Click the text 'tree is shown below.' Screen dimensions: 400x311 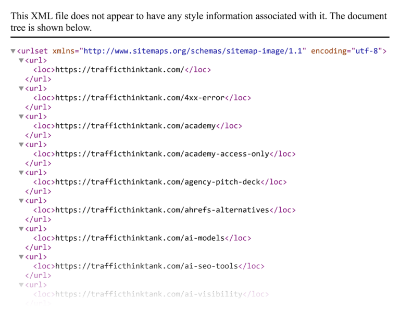point(51,28)
